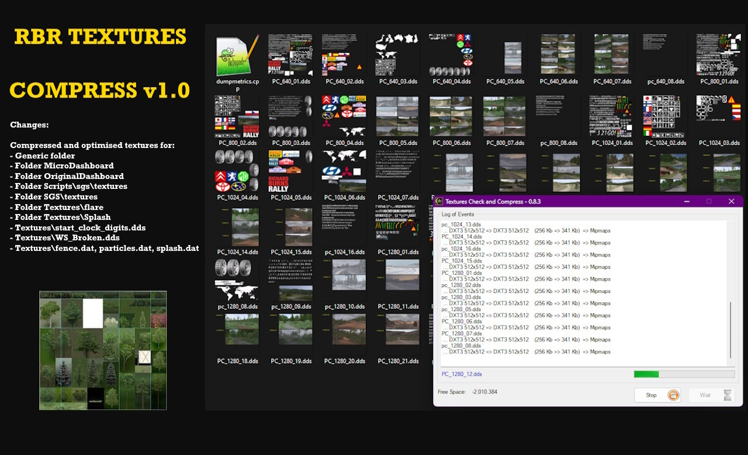748x455 pixels.
Task: Select the PC_800_06.dds file thumbnail
Action: [451, 116]
